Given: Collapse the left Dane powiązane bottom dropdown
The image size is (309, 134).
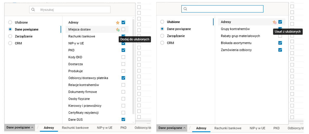Looking at the screenshot, I should [x=20, y=128].
